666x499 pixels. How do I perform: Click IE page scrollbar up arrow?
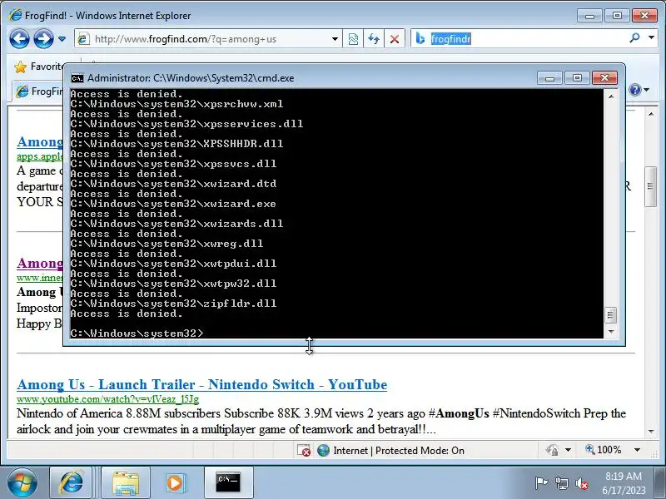[x=651, y=115]
